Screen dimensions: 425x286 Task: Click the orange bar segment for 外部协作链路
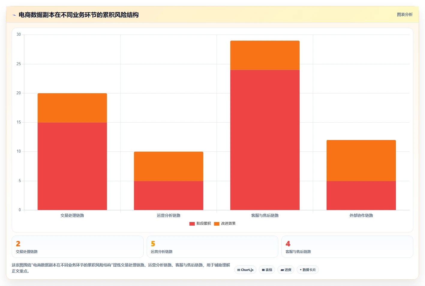coord(361,160)
